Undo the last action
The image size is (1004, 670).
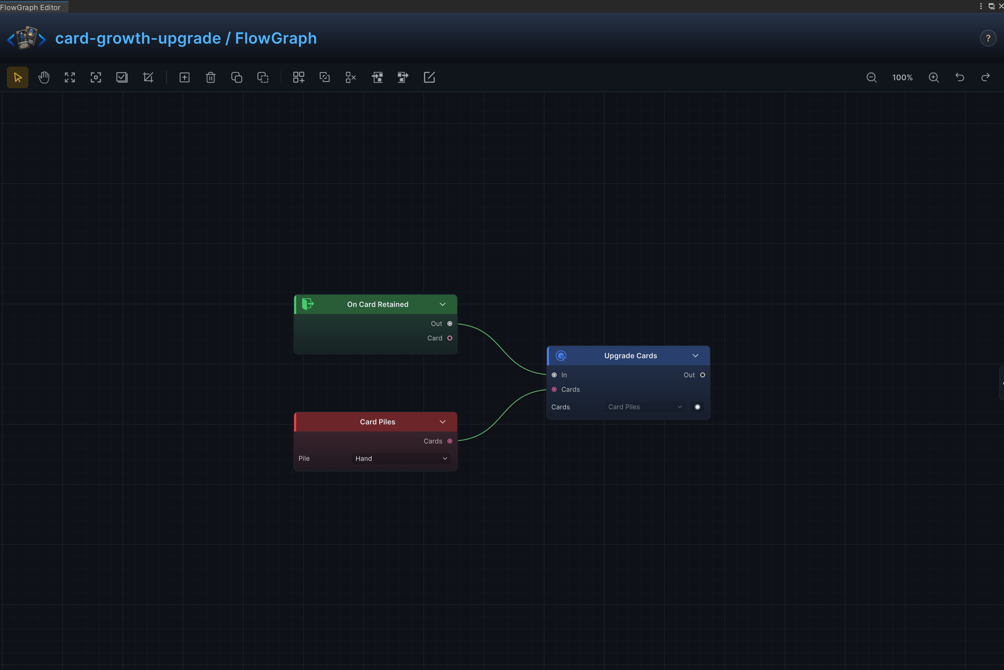[x=960, y=77]
